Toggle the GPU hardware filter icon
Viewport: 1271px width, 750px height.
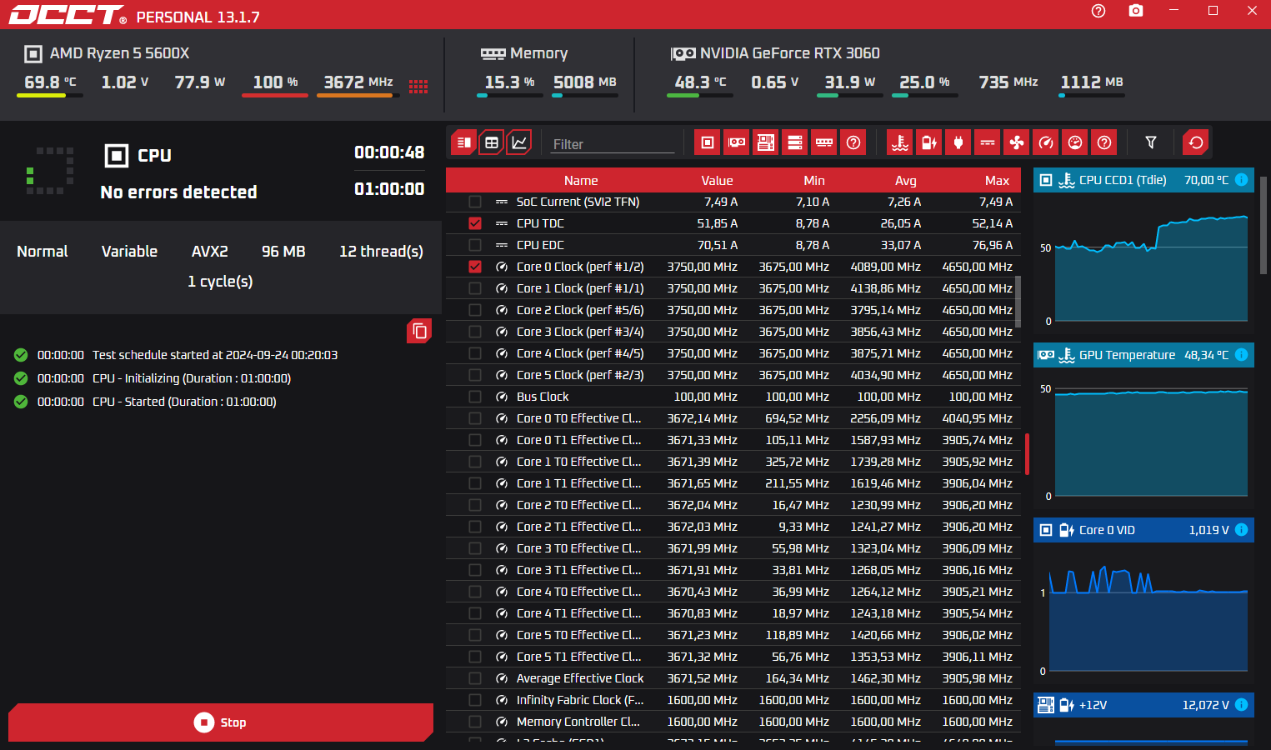737,142
